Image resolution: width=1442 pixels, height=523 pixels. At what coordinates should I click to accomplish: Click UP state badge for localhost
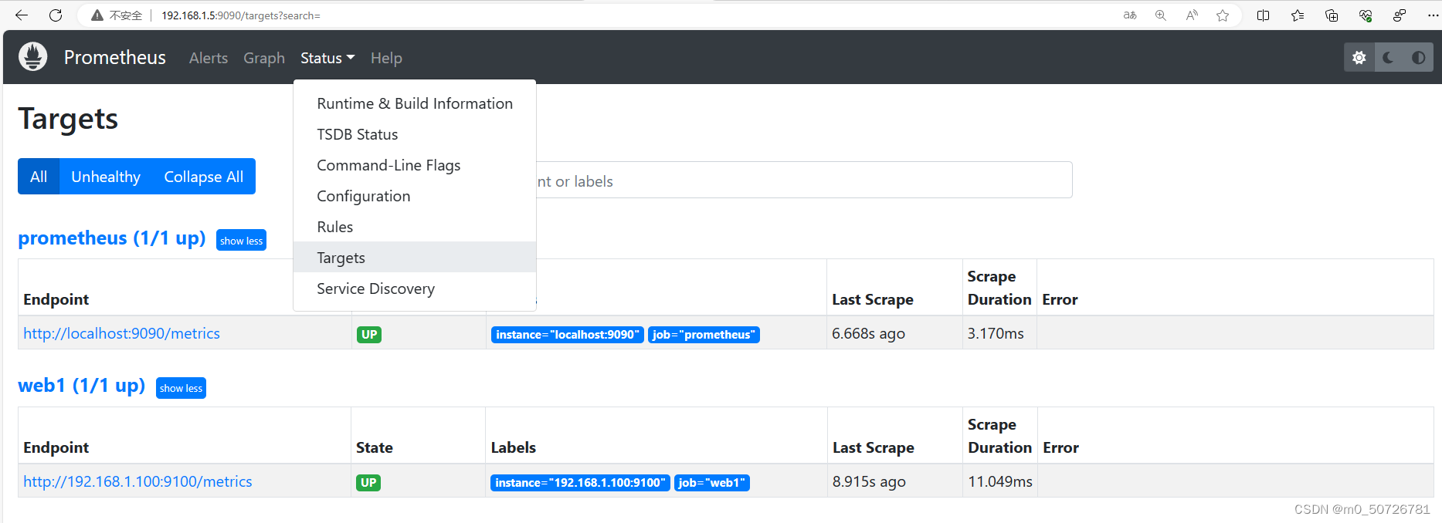[369, 335]
